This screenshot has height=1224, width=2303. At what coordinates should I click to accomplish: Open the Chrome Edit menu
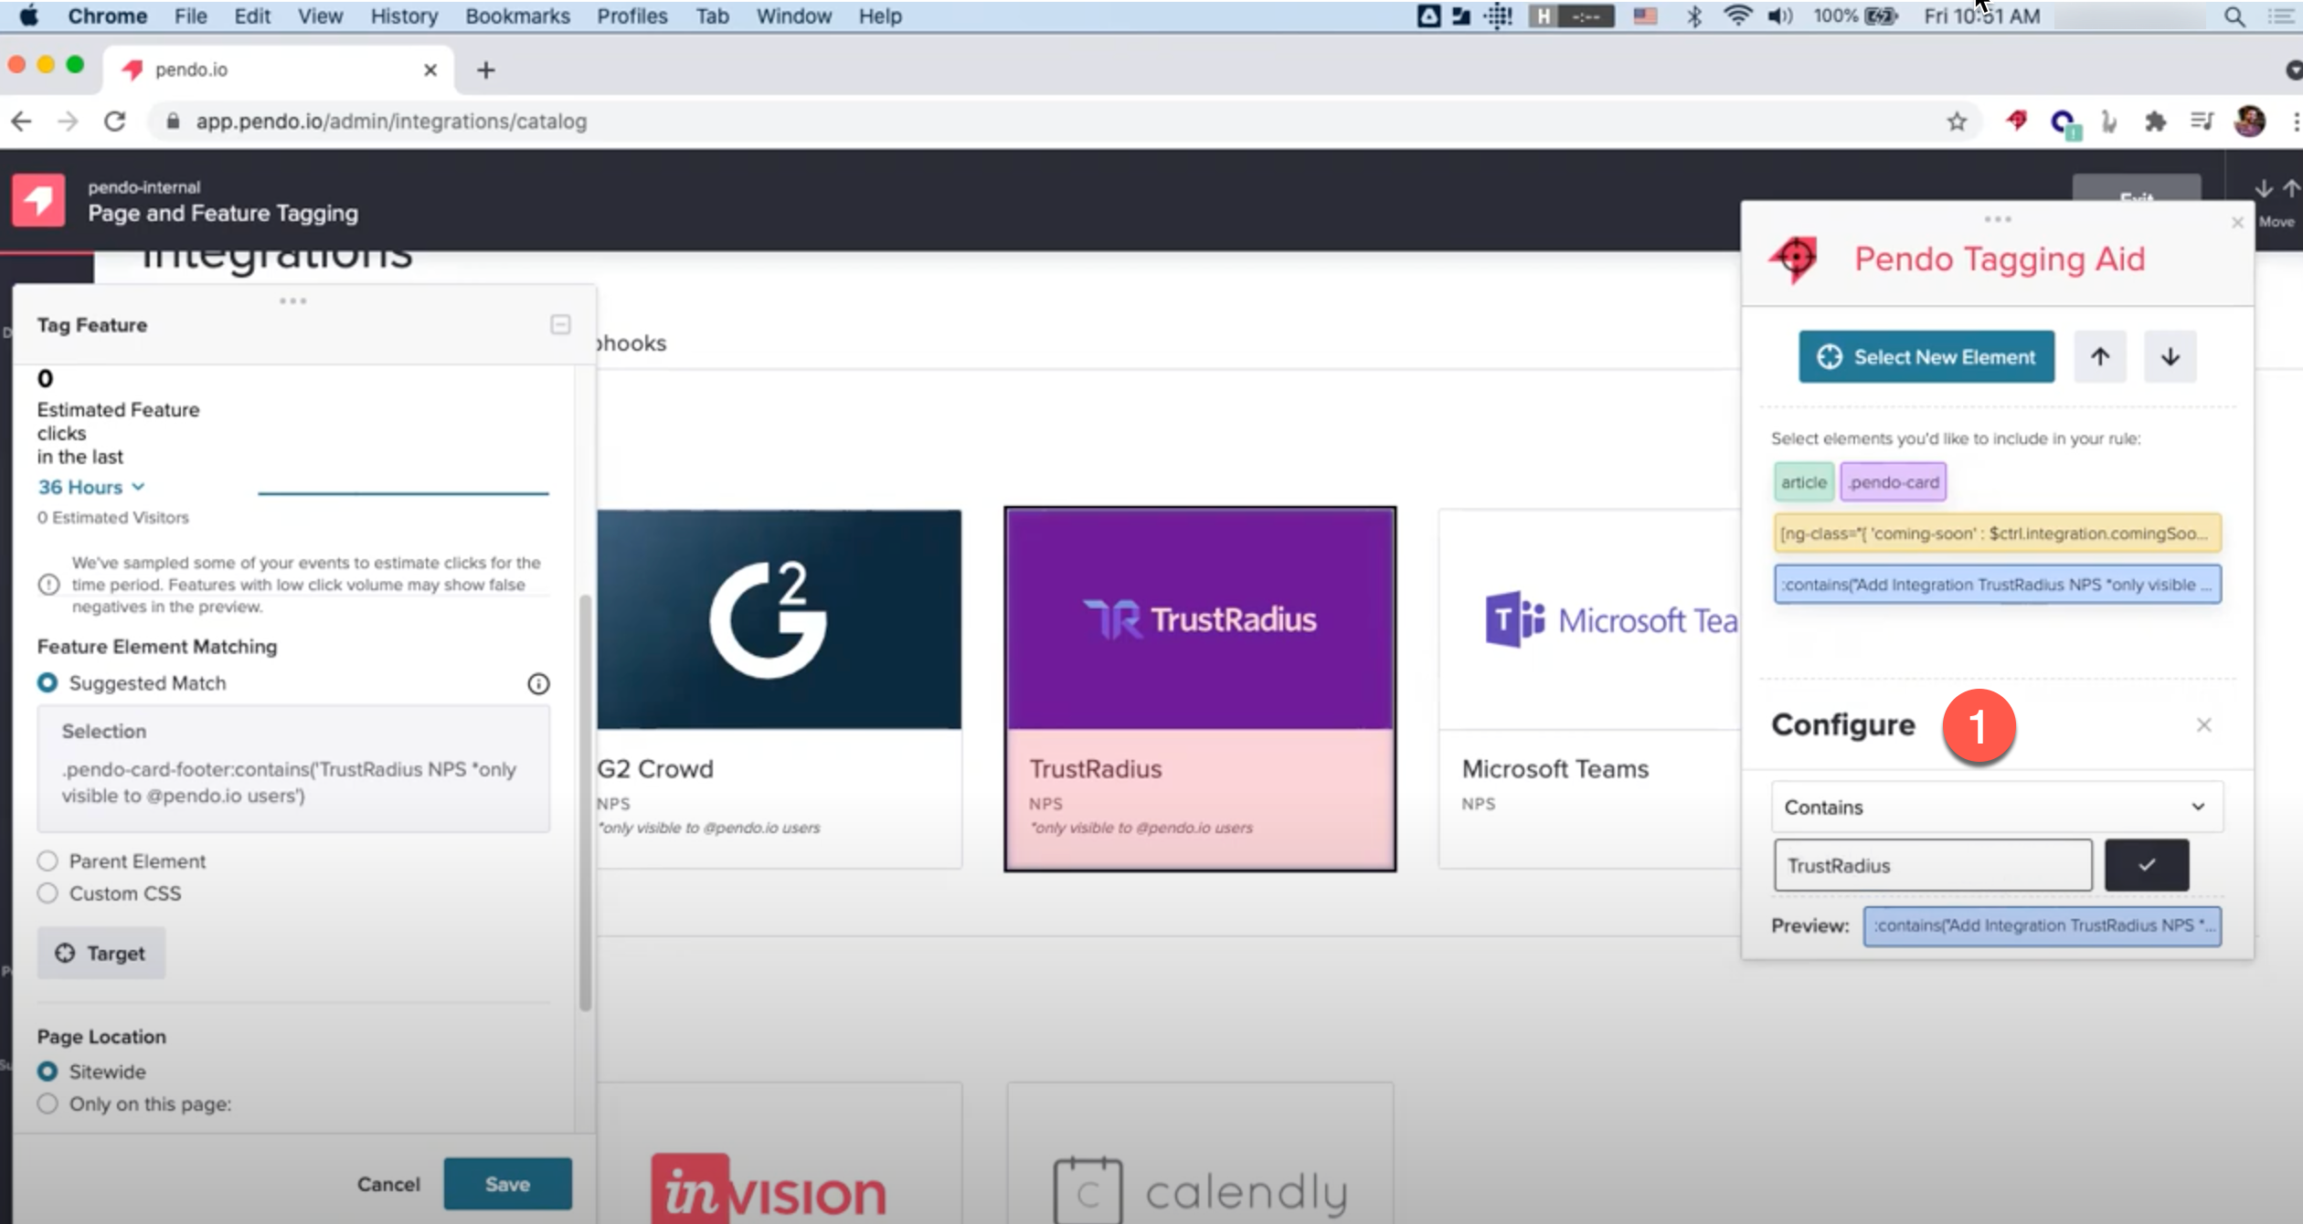(x=252, y=16)
